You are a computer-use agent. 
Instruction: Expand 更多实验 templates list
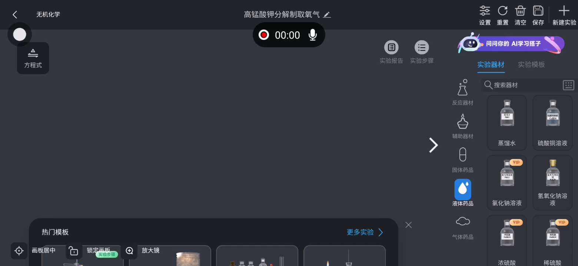365,232
